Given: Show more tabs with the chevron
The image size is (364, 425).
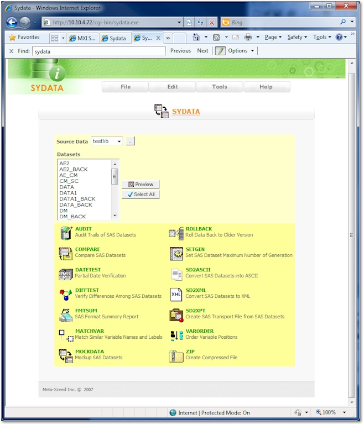Looking at the screenshot, I should tap(168, 38).
